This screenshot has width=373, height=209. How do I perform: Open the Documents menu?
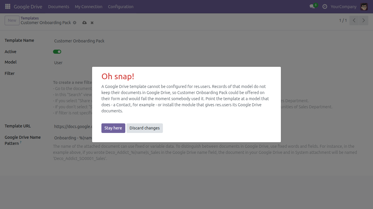click(x=59, y=6)
